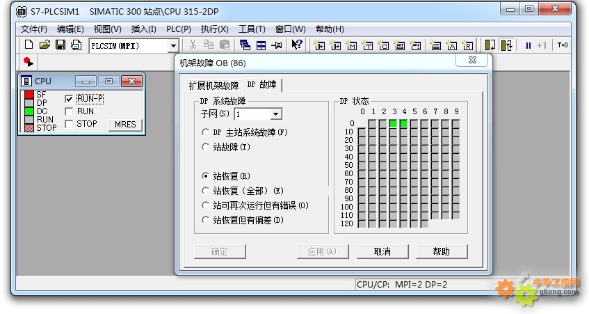Insert an output variable window
Image resolution: width=589 pixels, height=314 pixels.
(335, 45)
